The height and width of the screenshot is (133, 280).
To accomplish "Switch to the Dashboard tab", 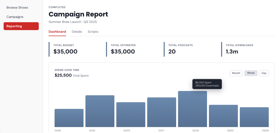I will [57, 32].
